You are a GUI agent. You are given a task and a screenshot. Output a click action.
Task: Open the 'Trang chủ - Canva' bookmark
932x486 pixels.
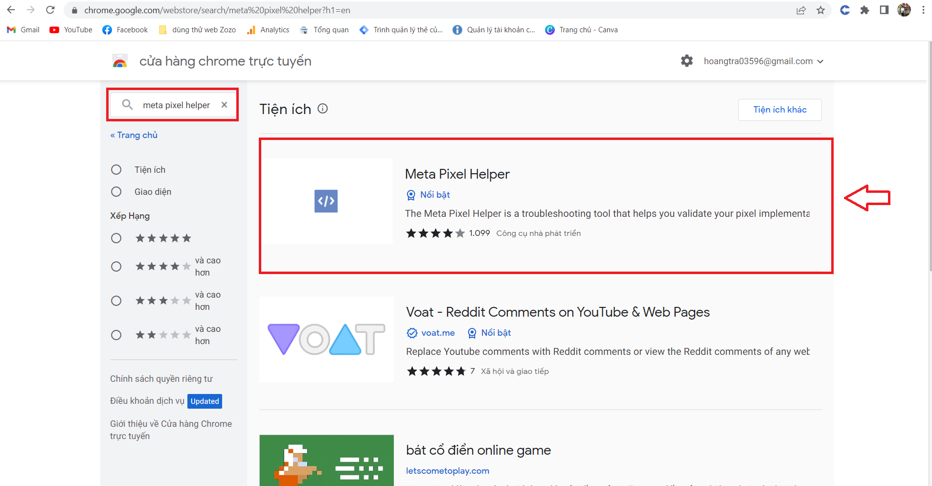(x=582, y=30)
